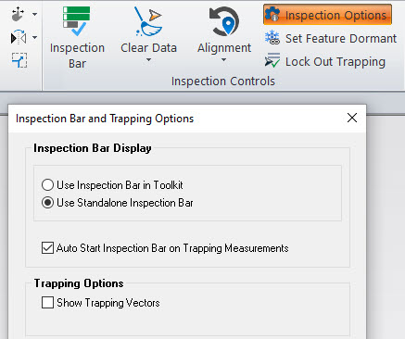
Task: Open dropdown beside the probe move icon
Action: [34, 14]
